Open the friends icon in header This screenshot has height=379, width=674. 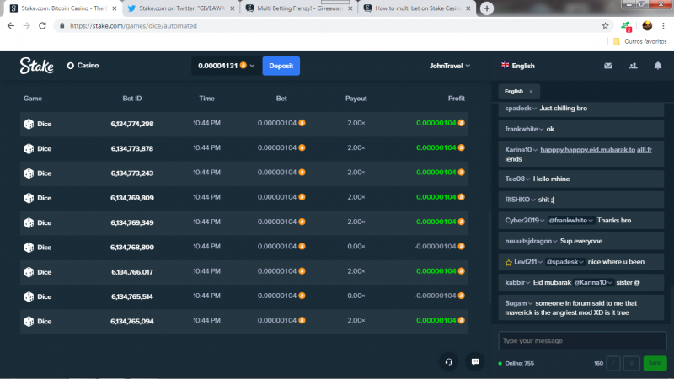click(633, 66)
